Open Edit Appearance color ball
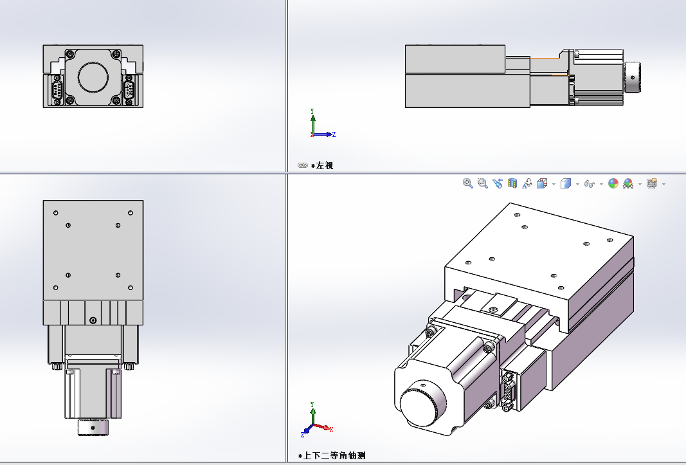 coord(613,183)
